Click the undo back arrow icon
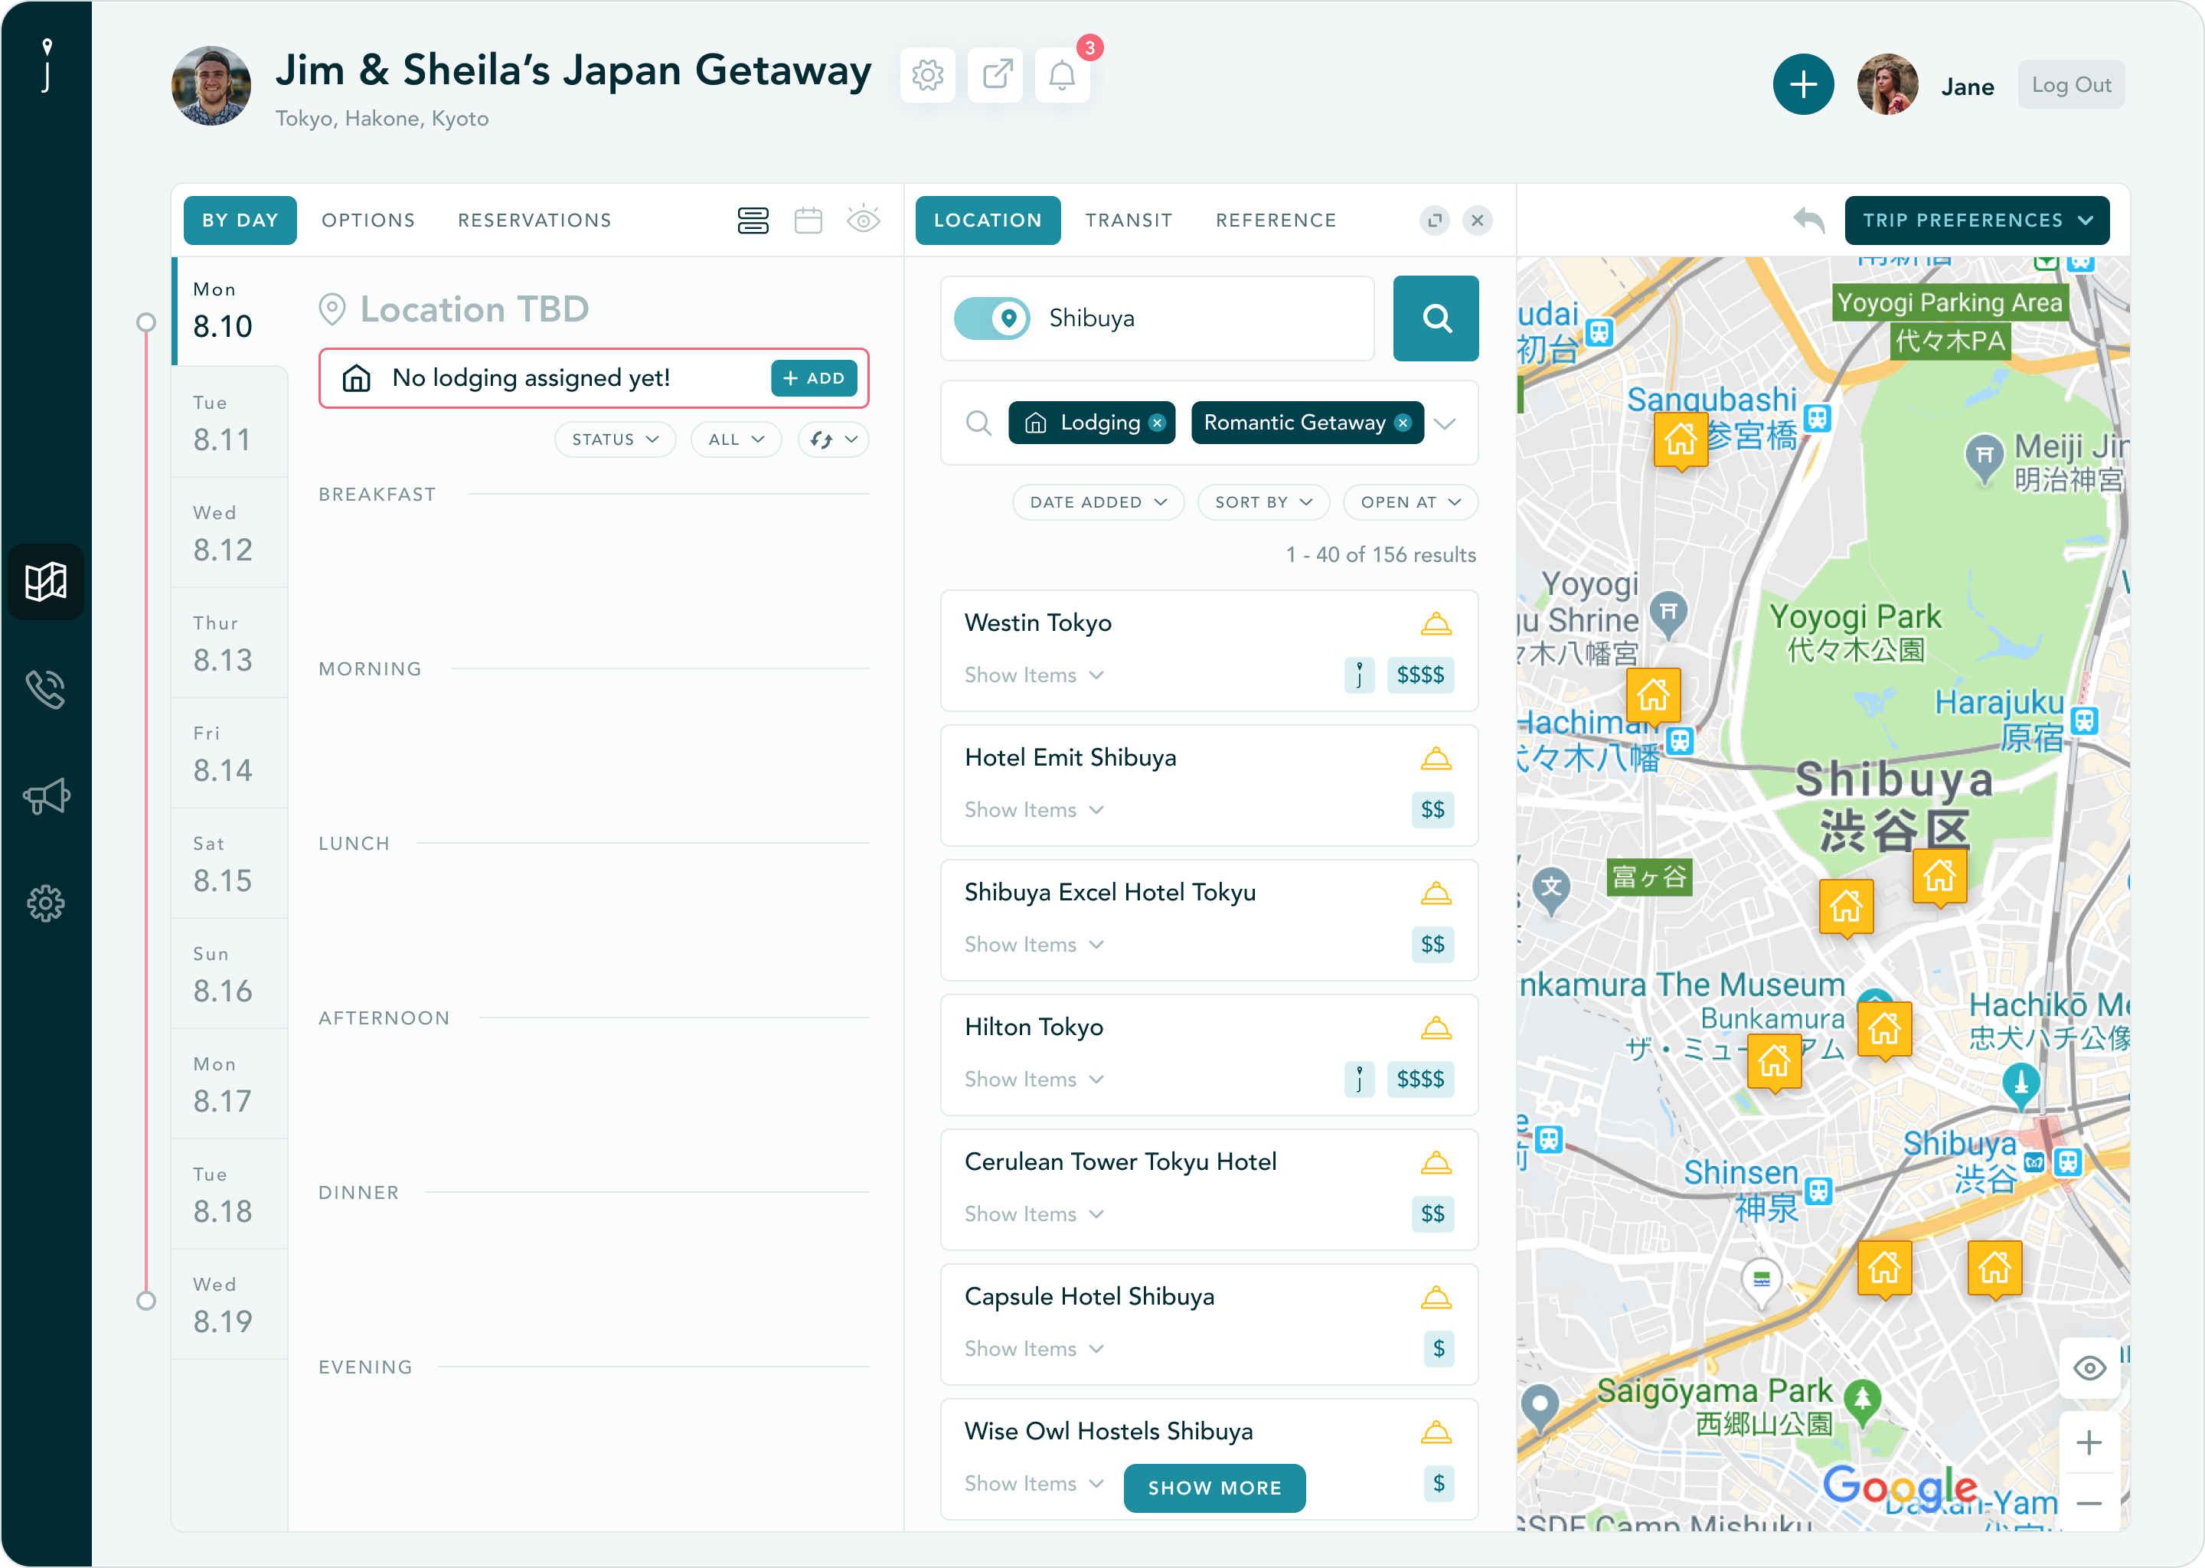 pos(1808,220)
